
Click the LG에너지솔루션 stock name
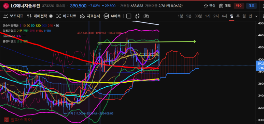pyautogui.click(x=25, y=6)
